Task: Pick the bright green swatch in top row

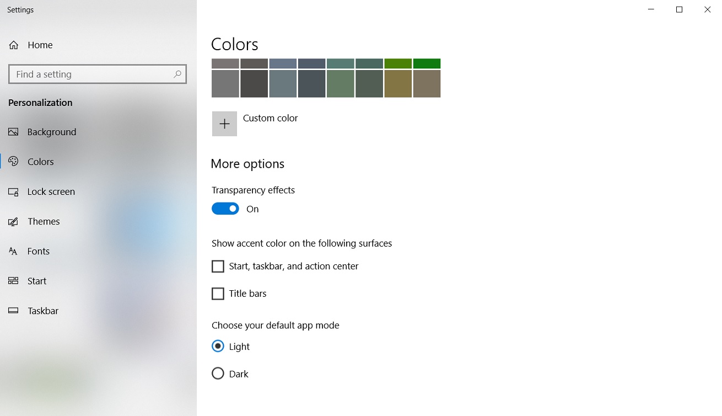Action: [x=427, y=63]
